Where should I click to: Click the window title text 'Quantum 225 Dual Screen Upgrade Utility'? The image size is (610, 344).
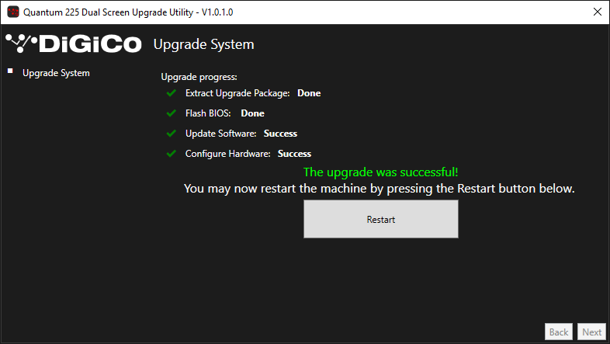click(x=108, y=12)
